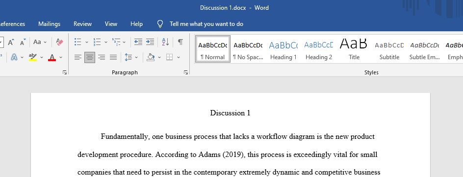The height and width of the screenshot is (177, 463).
Task: Open the Help tab
Action: [x=136, y=24]
